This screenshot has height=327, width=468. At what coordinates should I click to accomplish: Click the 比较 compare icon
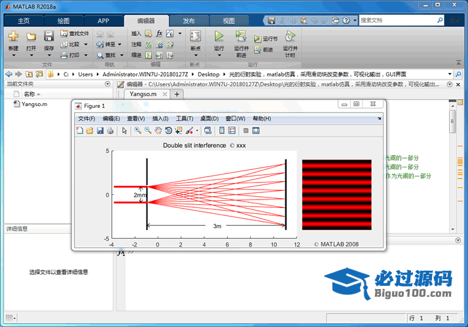pyautogui.click(x=64, y=44)
